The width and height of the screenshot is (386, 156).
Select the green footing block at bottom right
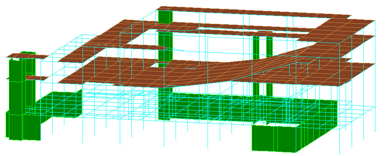coord(276,137)
